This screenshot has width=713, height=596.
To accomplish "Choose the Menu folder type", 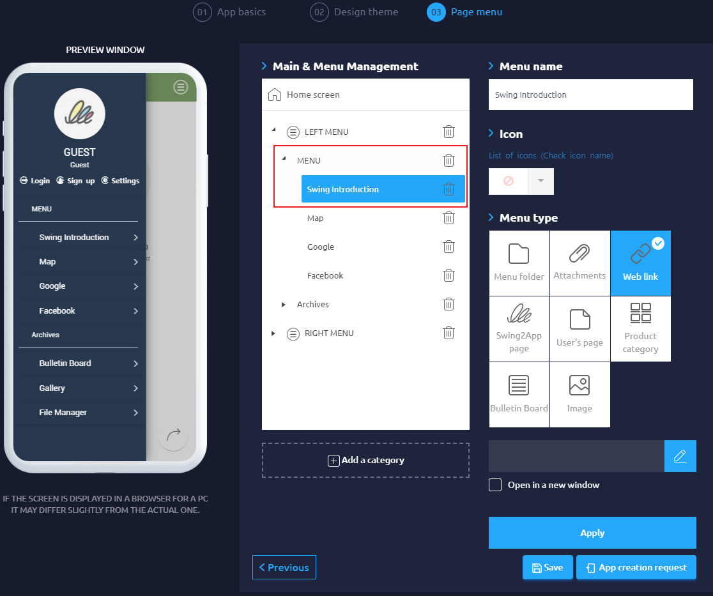I will click(x=519, y=263).
